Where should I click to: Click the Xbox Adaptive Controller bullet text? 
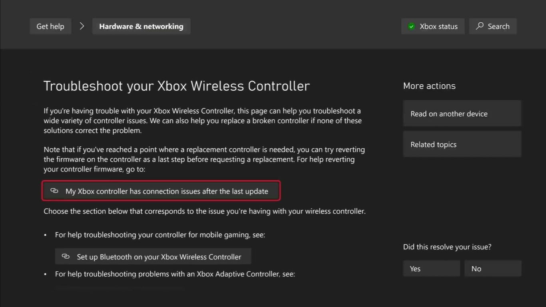tap(175, 274)
